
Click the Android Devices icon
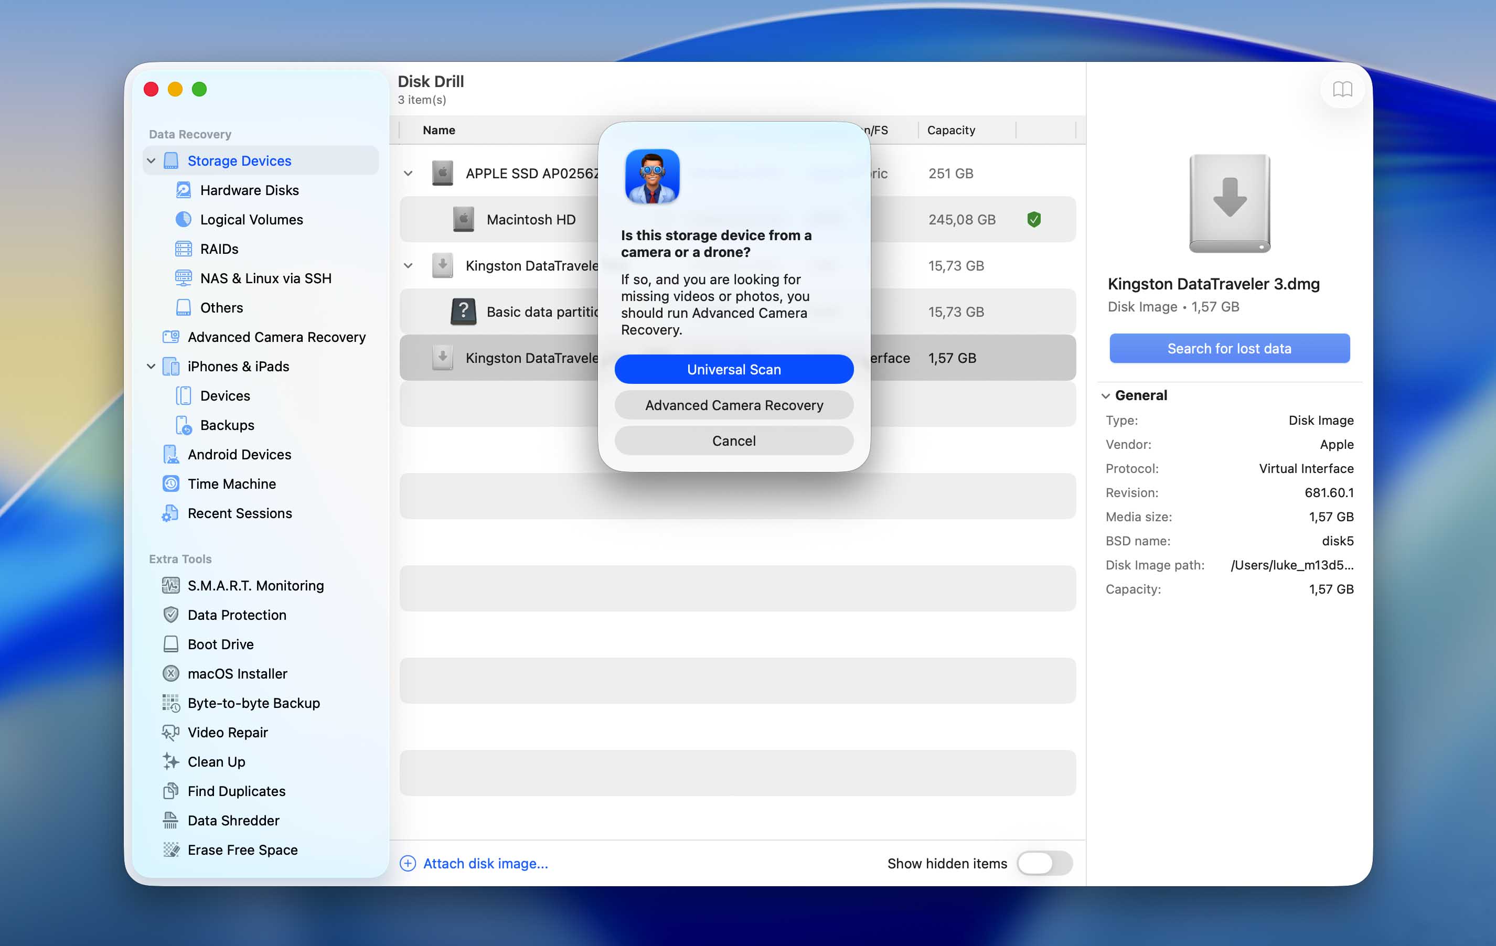(171, 454)
